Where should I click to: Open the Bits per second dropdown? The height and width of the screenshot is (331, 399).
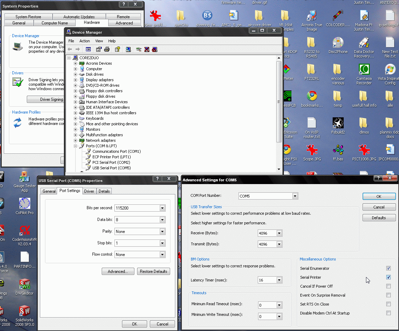tap(162, 208)
